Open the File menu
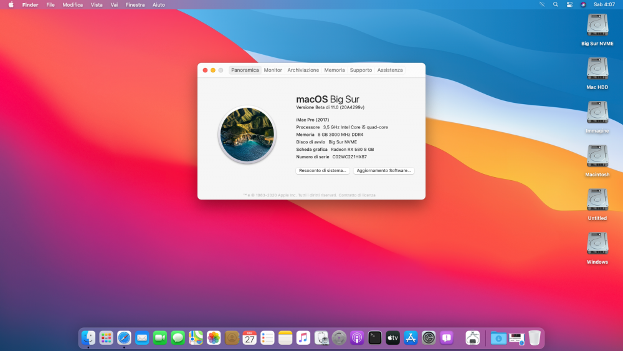This screenshot has width=623, height=351. pyautogui.click(x=50, y=5)
